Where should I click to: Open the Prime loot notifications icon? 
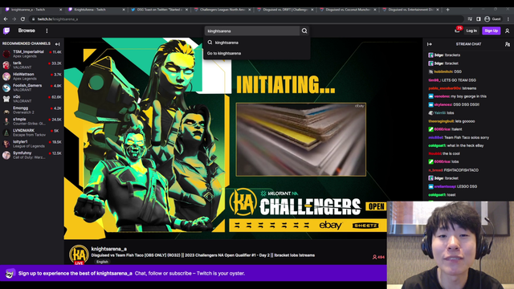pos(457,31)
